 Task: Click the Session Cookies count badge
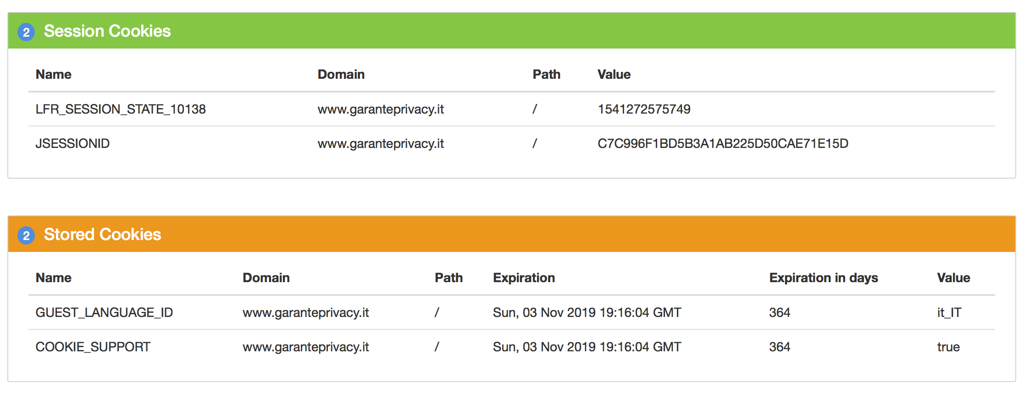coord(26,32)
